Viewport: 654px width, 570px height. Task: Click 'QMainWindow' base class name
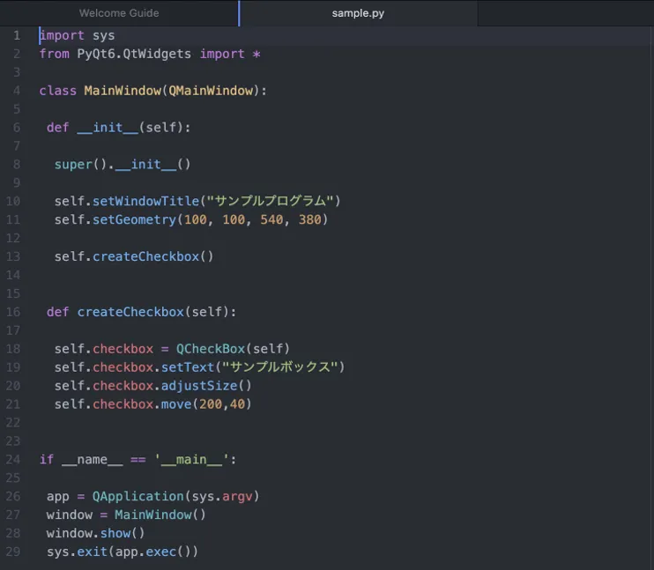[211, 91]
